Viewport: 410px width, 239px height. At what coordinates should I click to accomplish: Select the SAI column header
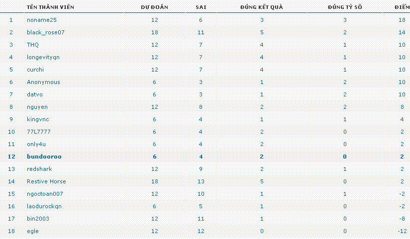pyautogui.click(x=201, y=7)
